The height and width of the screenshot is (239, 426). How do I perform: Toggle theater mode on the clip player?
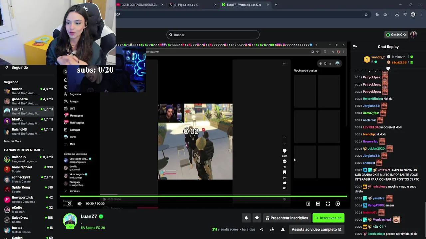pyautogui.click(x=318, y=203)
